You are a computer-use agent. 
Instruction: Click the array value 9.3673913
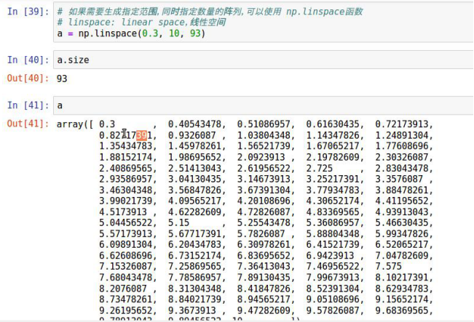(x=192, y=310)
